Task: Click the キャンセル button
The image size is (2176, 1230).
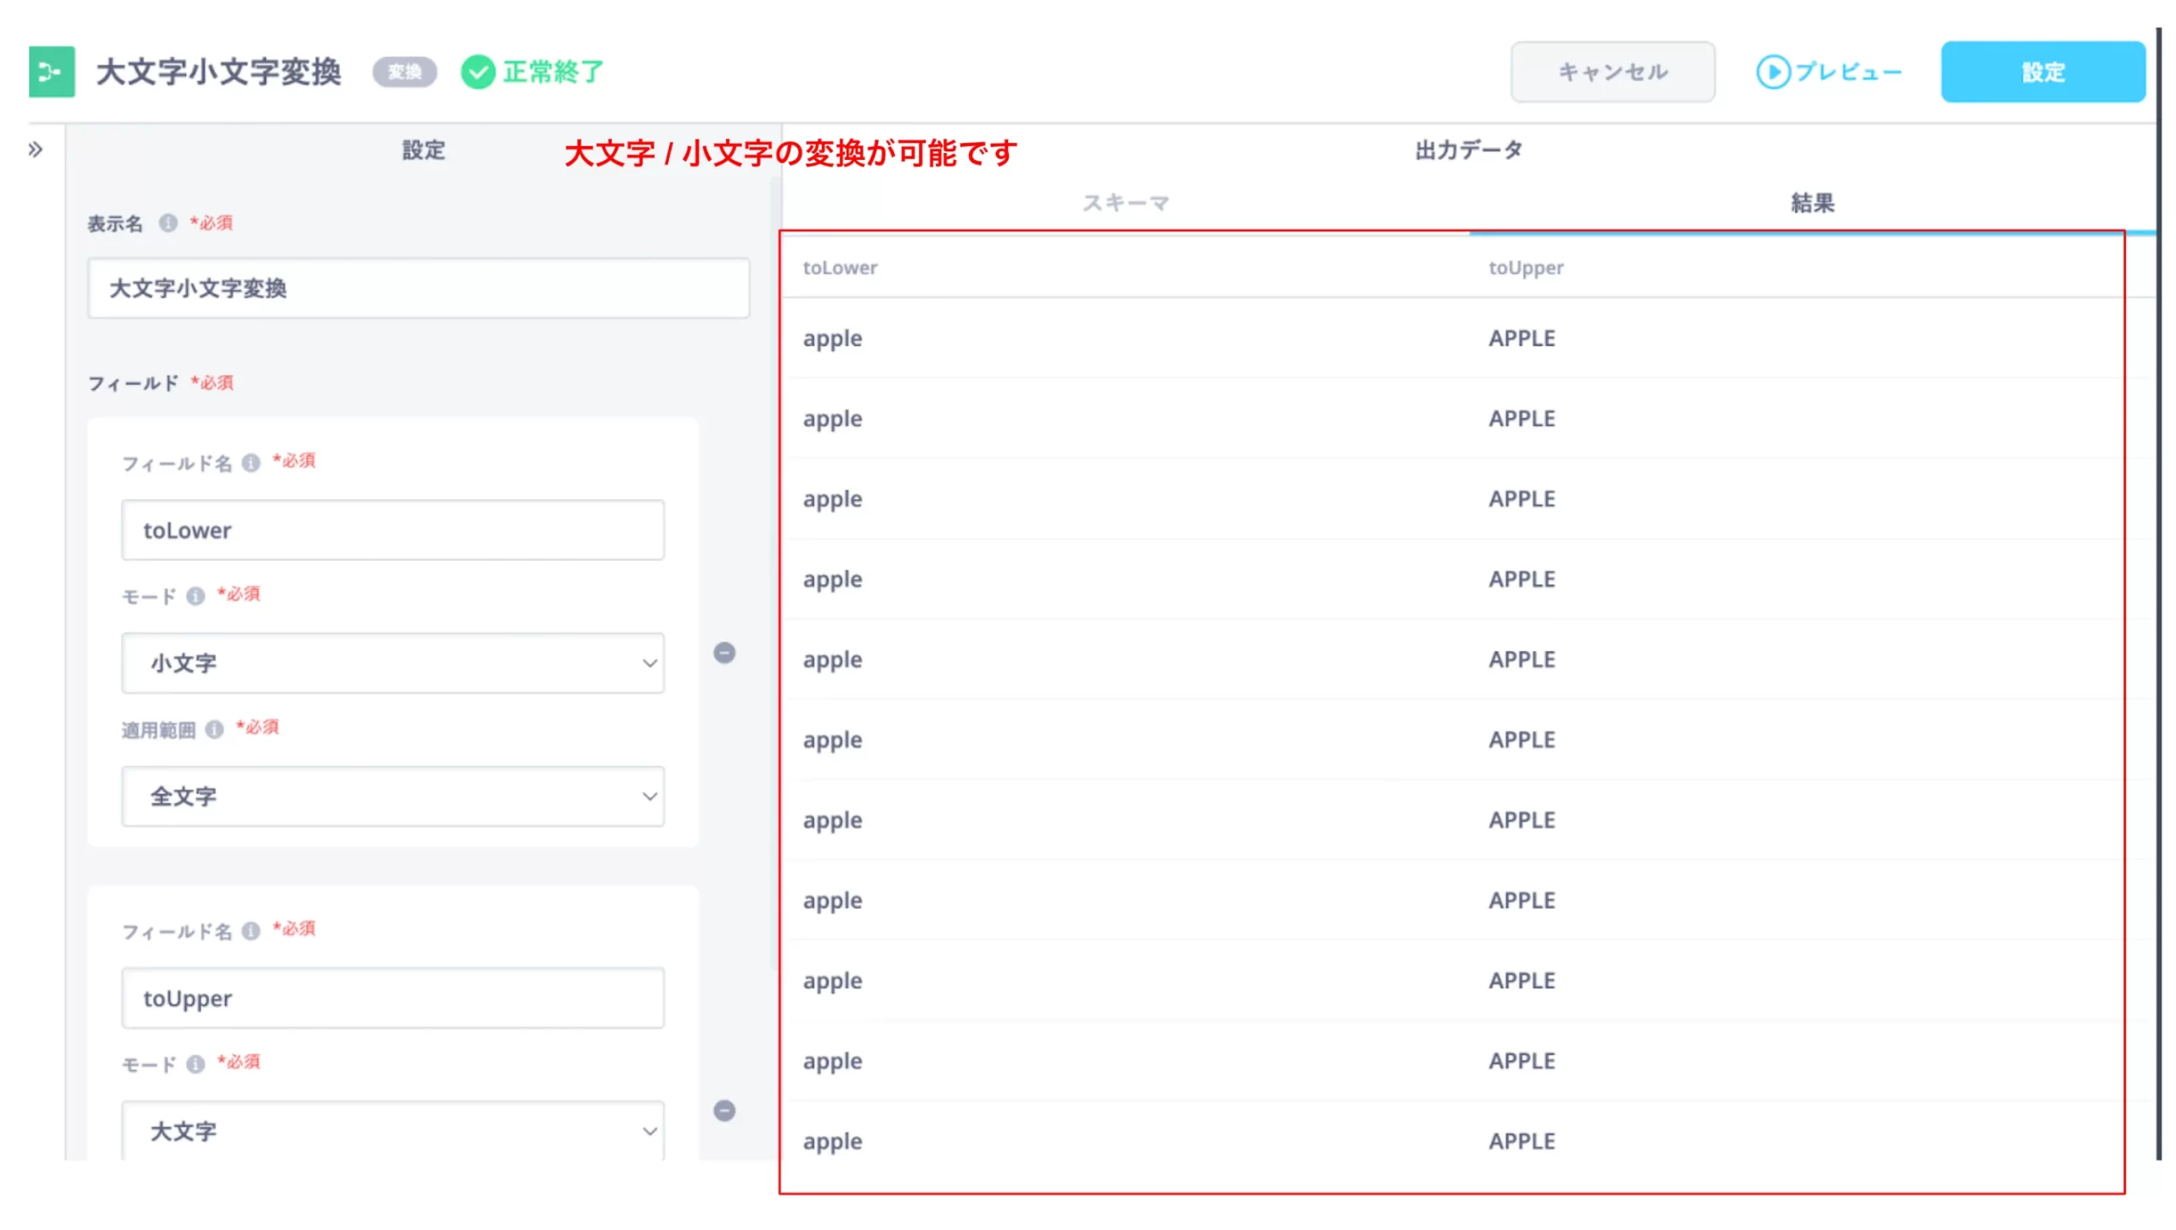Action: [x=1612, y=72]
